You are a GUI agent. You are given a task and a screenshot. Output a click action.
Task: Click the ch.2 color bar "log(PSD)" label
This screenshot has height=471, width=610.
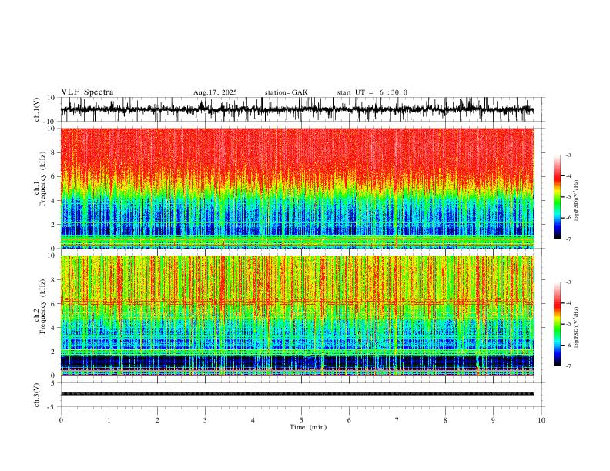pos(577,327)
